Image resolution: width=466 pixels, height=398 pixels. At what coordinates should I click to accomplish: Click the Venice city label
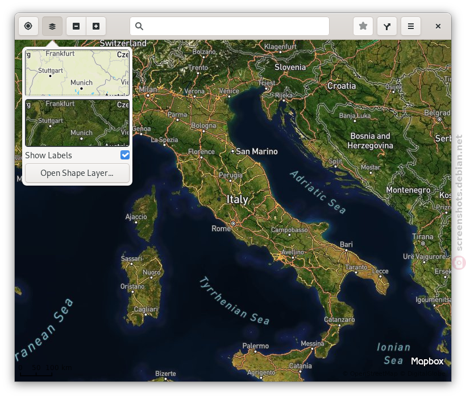pos(229,91)
